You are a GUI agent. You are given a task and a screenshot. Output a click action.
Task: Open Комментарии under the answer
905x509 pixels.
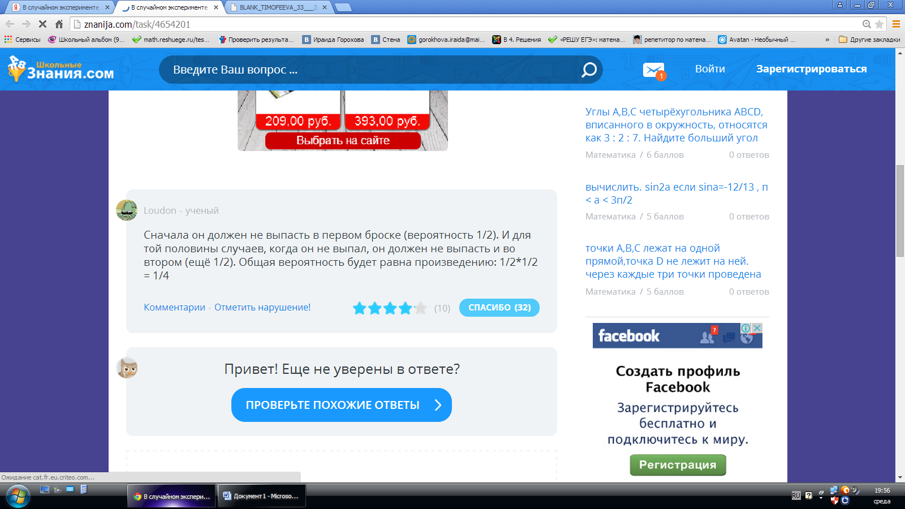point(174,307)
